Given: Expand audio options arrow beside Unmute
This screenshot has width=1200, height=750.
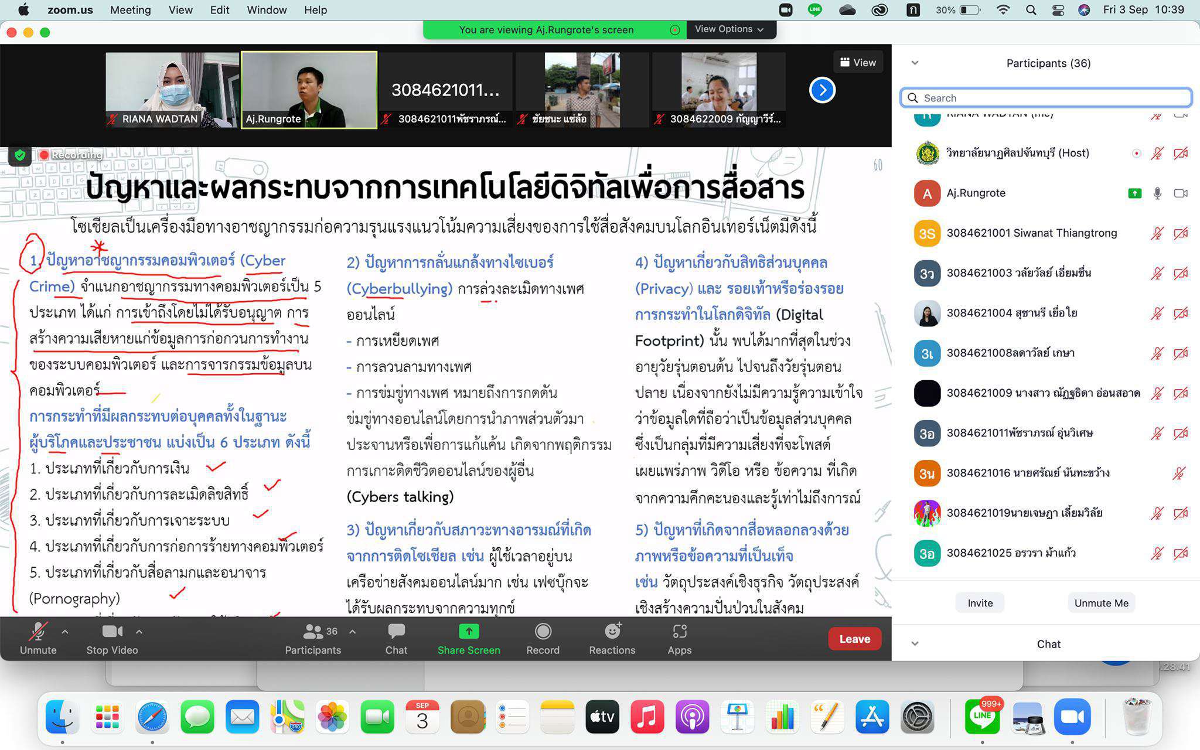Looking at the screenshot, I should 65,632.
